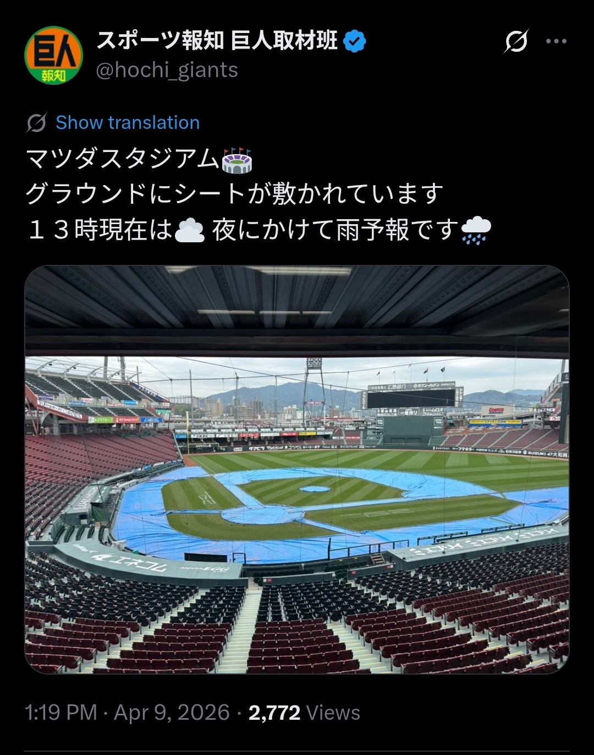Open the 2,772 Views count
594x755 pixels.
click(x=304, y=713)
